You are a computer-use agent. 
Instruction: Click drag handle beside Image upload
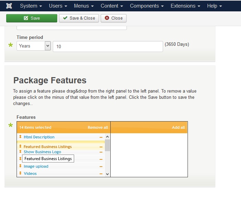click(x=20, y=166)
